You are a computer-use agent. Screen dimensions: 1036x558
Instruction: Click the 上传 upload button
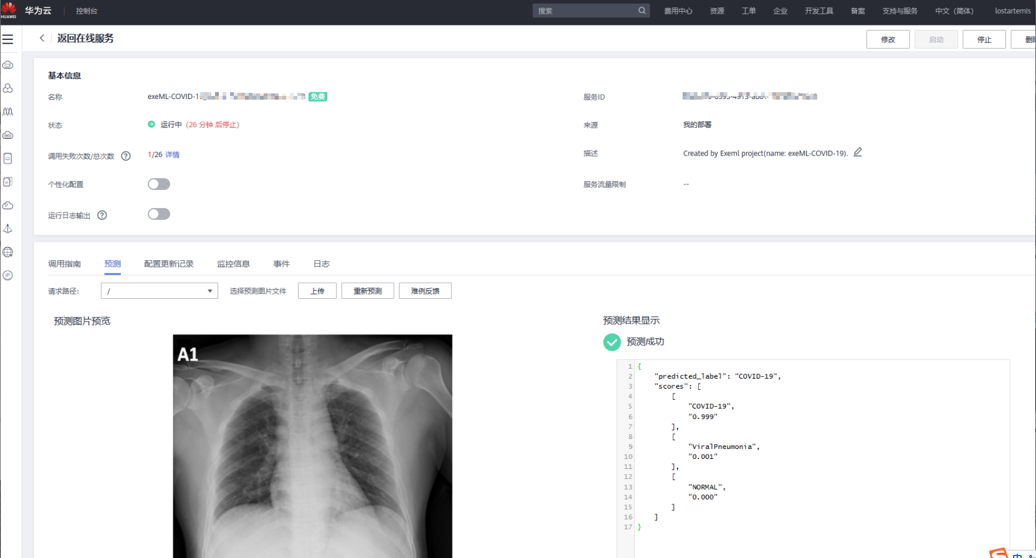pos(317,291)
